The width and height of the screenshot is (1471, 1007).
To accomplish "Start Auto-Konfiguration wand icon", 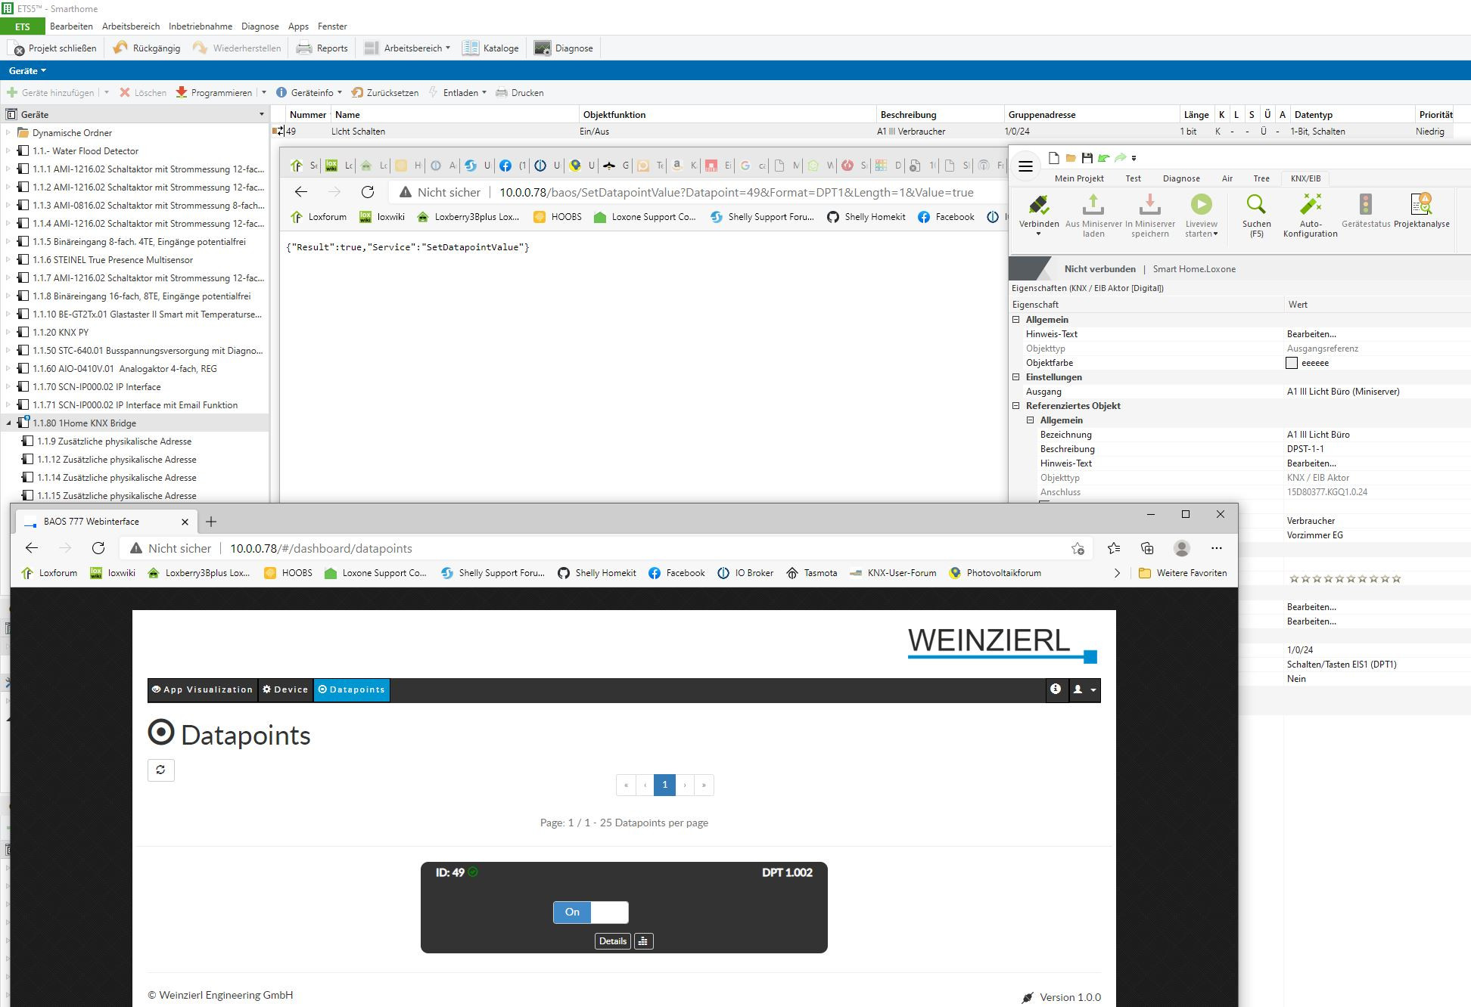I will 1310,204.
